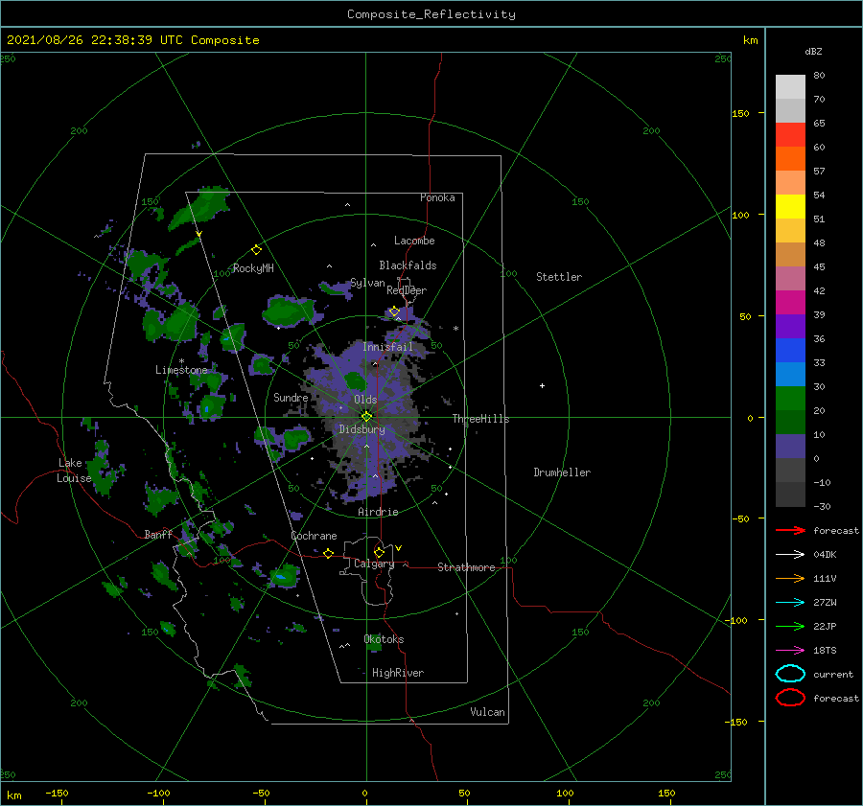Click the 65 dBZ red color swatch

tap(790, 134)
